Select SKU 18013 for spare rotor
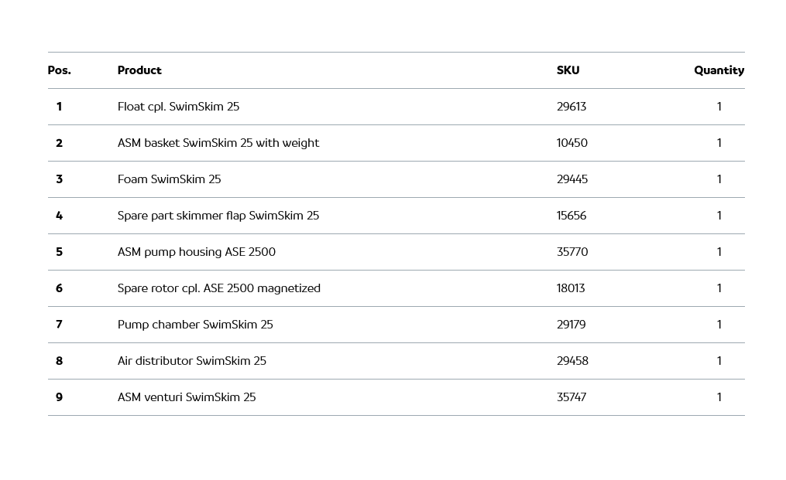 tap(571, 288)
